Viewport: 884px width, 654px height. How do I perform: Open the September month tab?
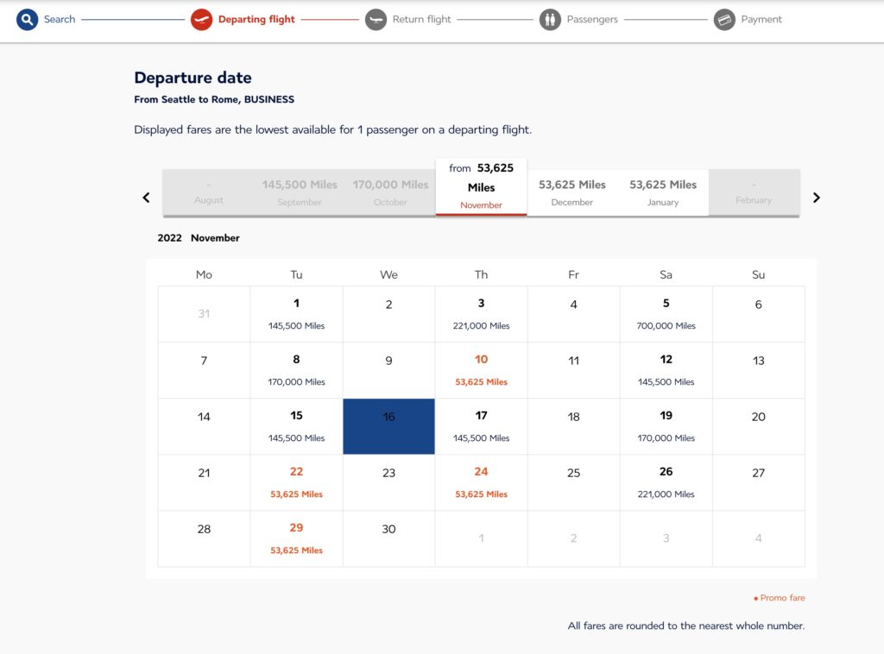[299, 192]
